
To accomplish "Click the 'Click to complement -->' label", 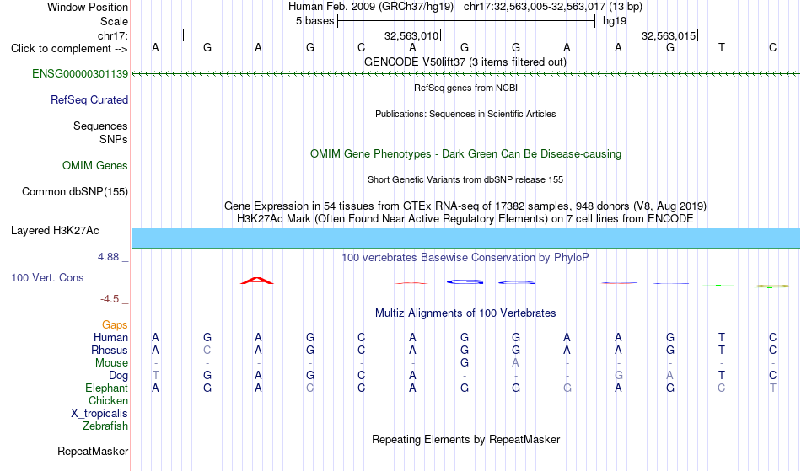I will click(x=69, y=49).
